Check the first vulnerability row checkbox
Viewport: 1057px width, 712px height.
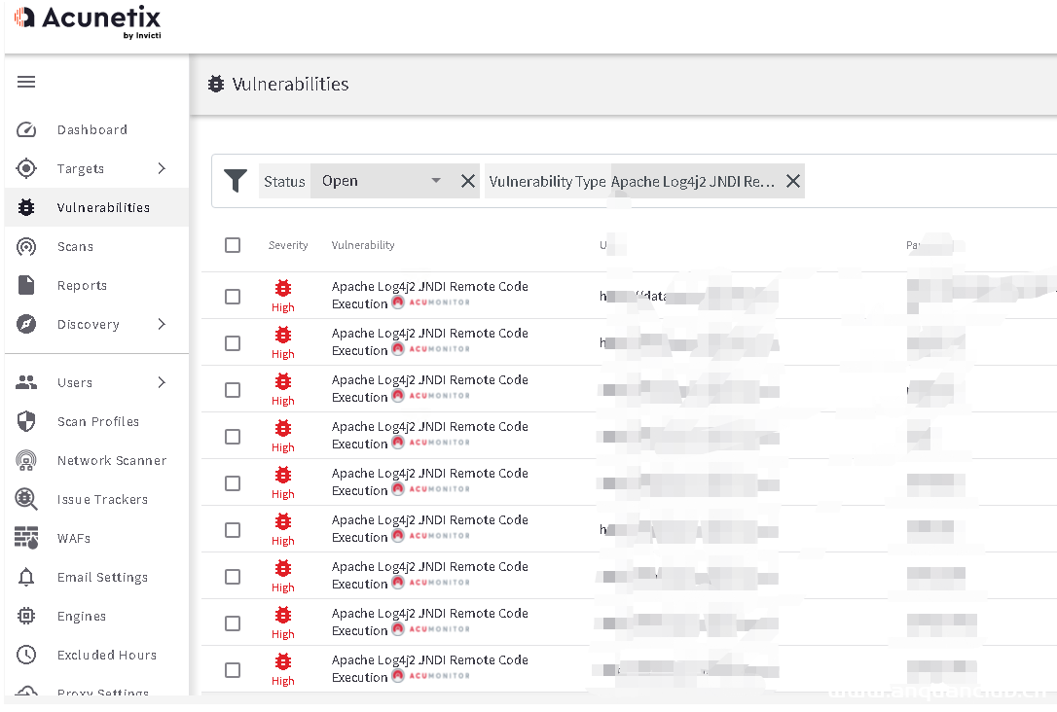click(233, 296)
